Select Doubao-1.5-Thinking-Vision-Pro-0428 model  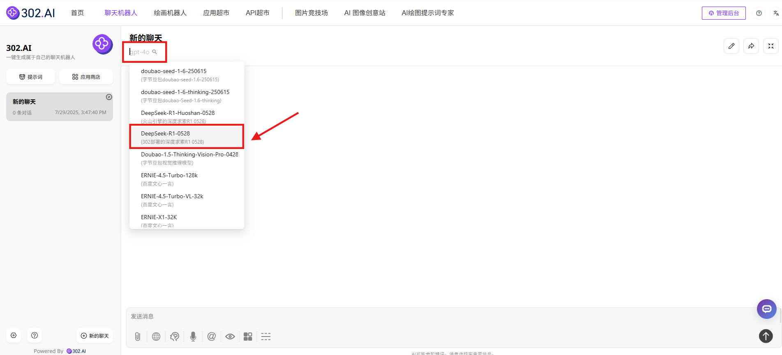coord(187,158)
